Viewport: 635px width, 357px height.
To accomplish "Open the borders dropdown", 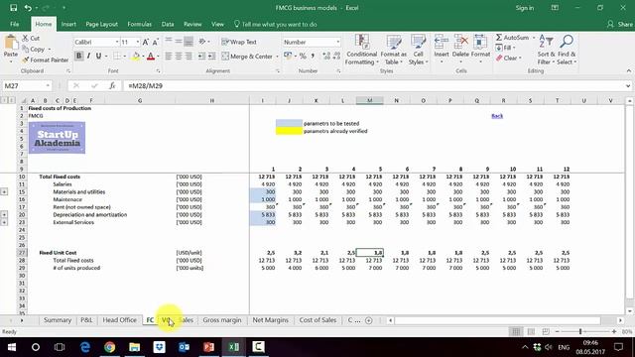I will [x=124, y=57].
